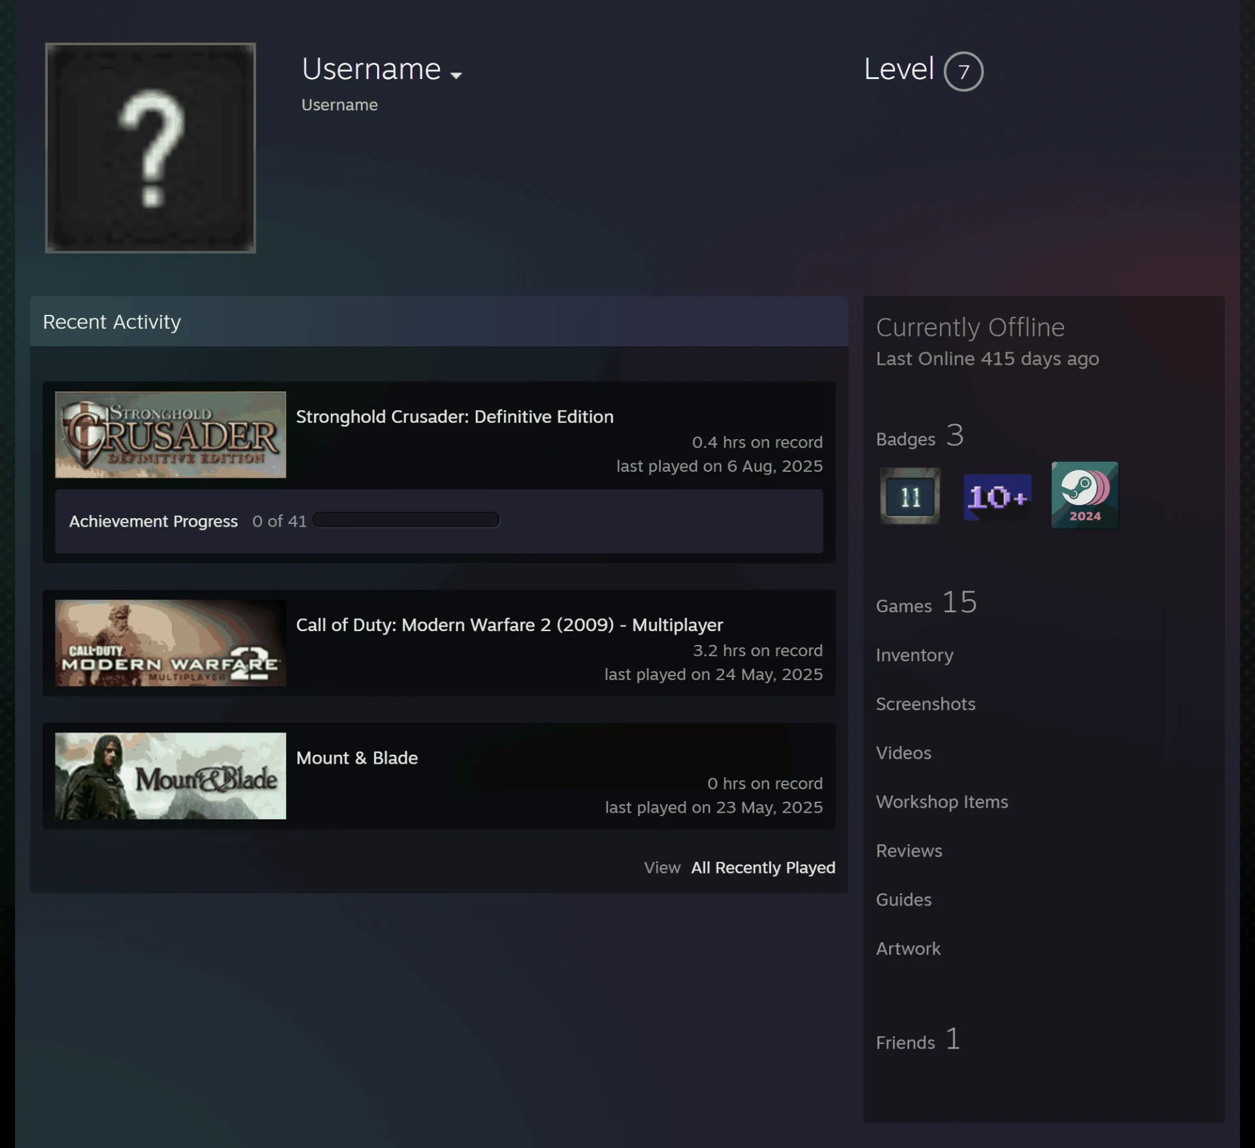Open the Modern Warfare 2 Multiplayer banner
The width and height of the screenshot is (1255, 1148).
click(171, 643)
